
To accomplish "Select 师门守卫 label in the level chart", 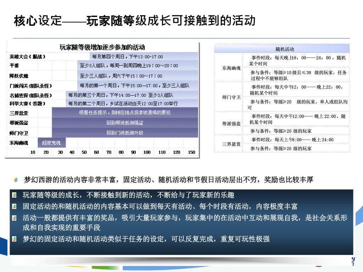I will (x=19, y=133).
